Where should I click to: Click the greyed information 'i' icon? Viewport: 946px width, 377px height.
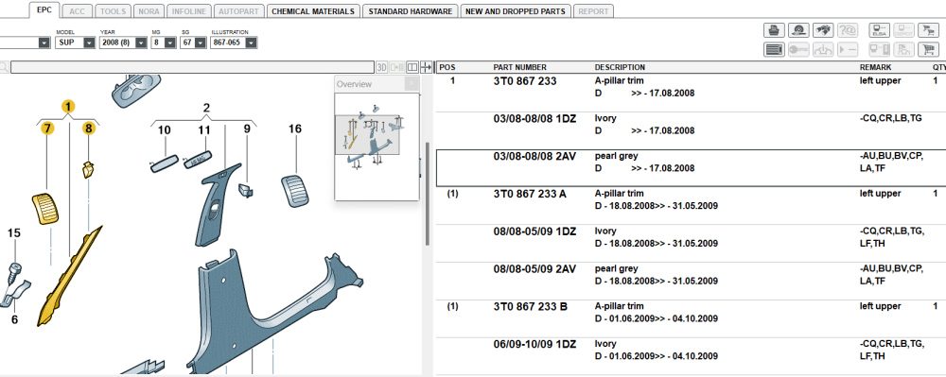tap(823, 49)
